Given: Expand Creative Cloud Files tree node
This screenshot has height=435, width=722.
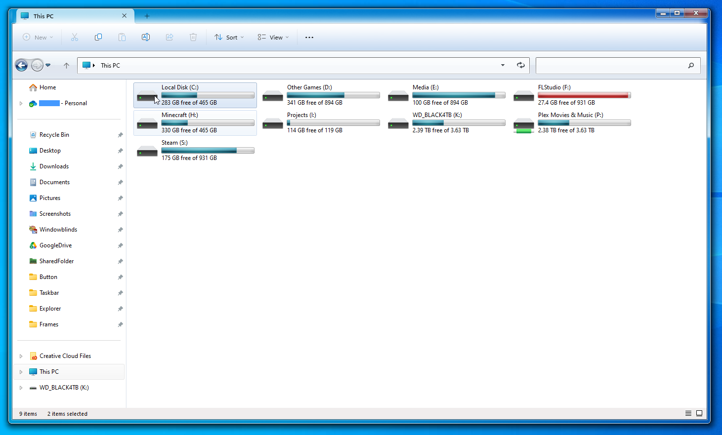Looking at the screenshot, I should coord(21,356).
